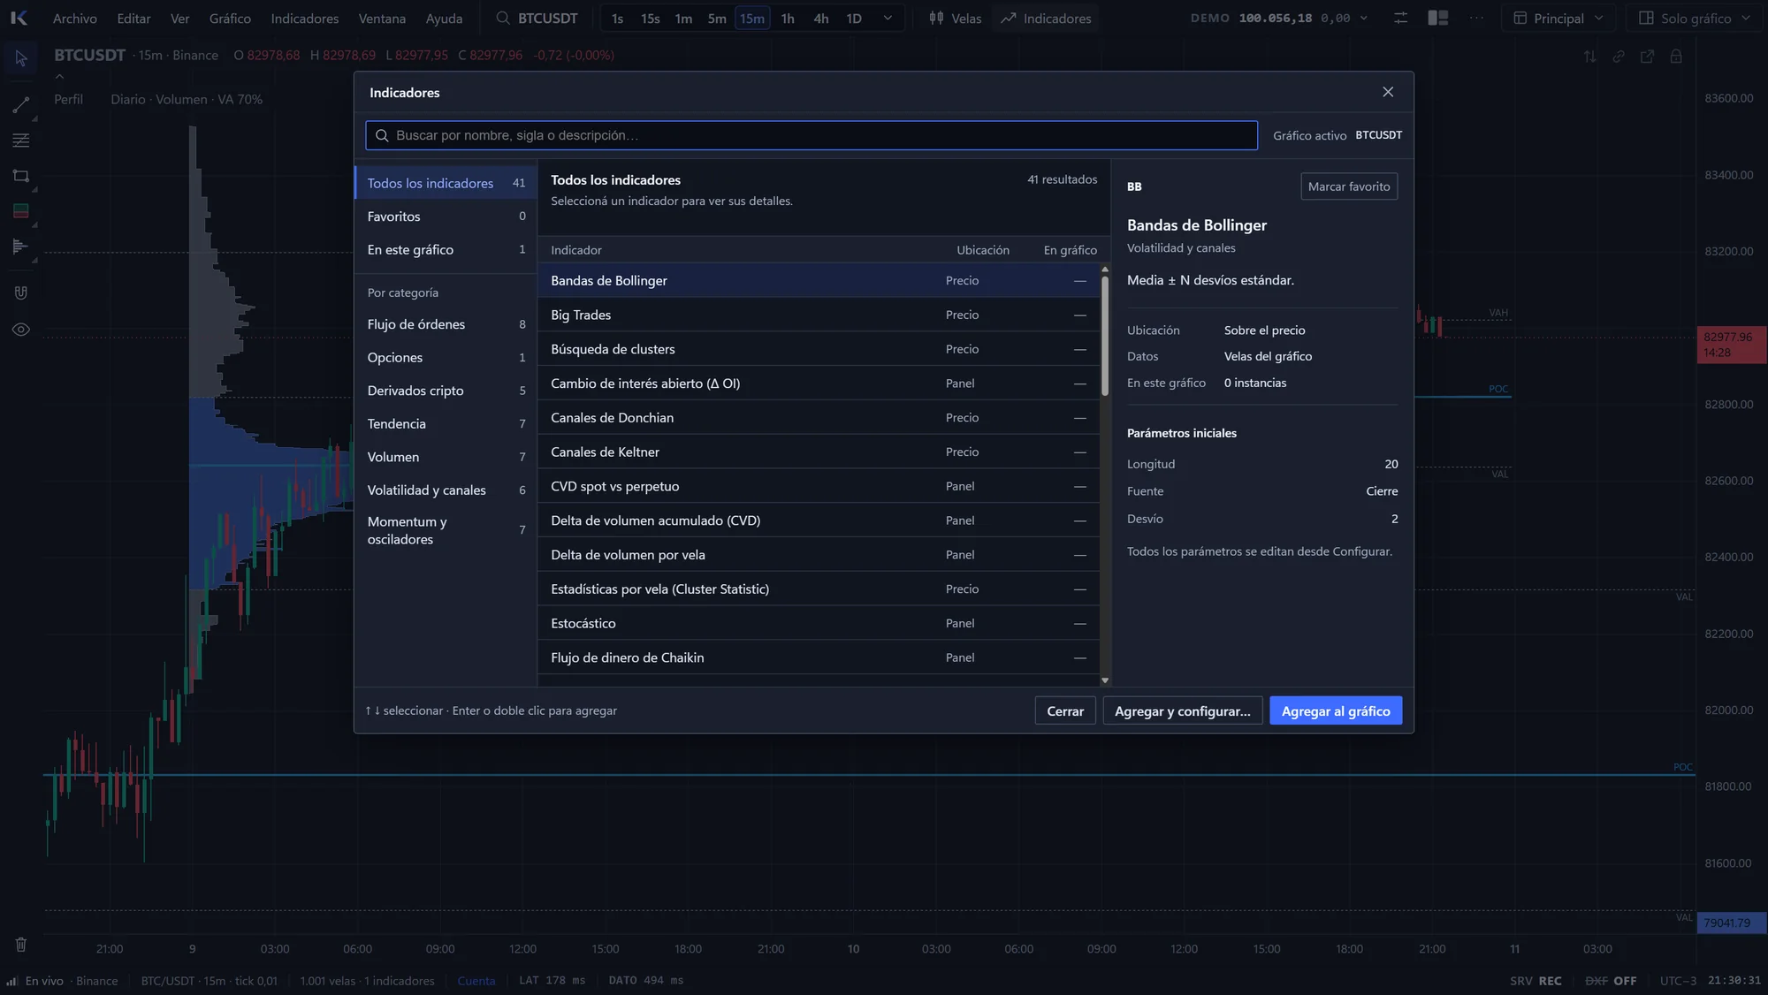This screenshot has width=1768, height=995.
Task: Select the rectangle shape tool
Action: 21,176
